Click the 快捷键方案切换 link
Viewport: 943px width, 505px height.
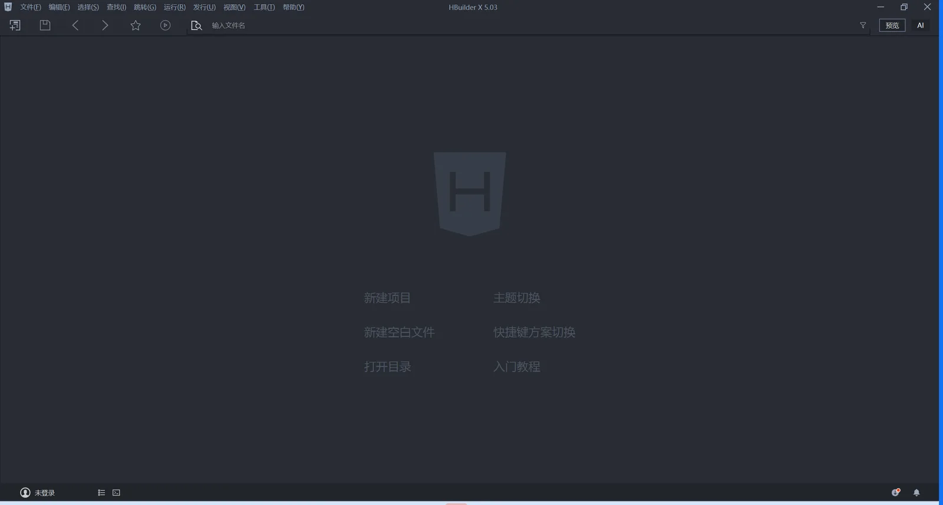click(535, 333)
